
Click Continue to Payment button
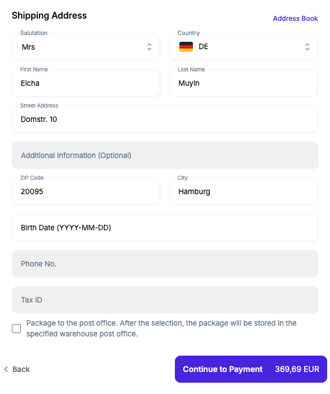coord(251,369)
